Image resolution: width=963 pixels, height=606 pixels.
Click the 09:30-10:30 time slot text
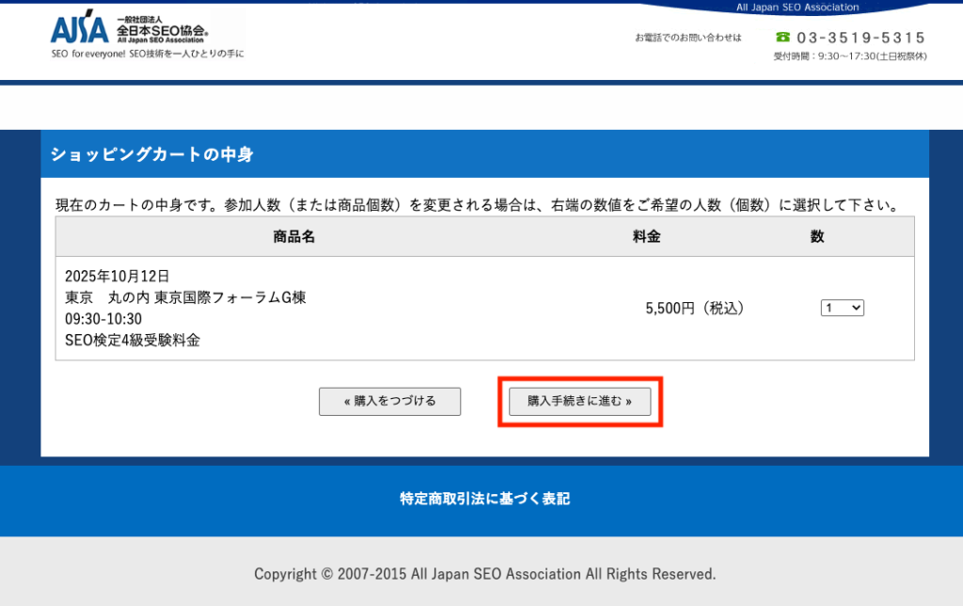tap(103, 319)
